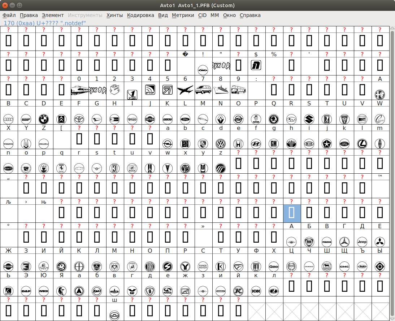
Task: Select the Lotus logo glyph under И
Action: pos(44,266)
